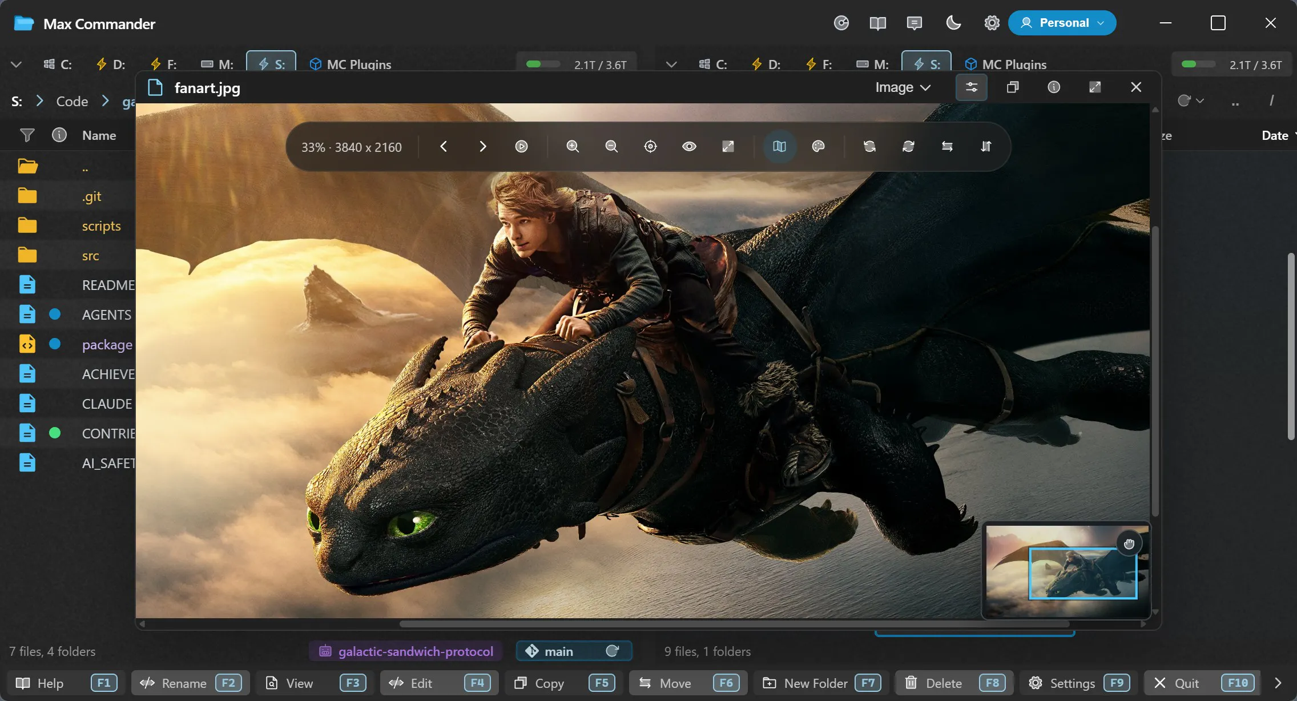Zoom in on fanart.jpg

573,147
